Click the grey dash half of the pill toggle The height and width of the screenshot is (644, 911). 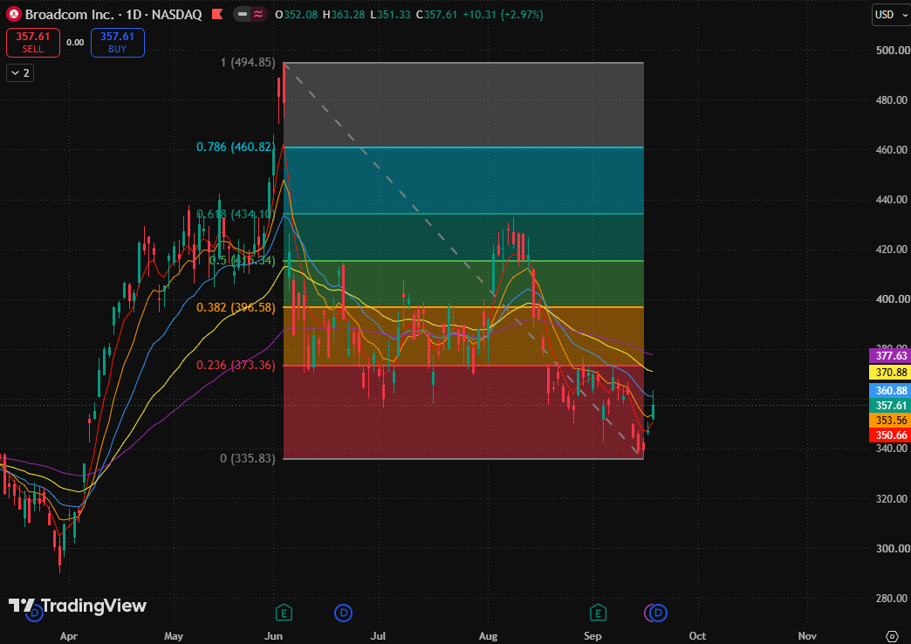click(x=243, y=15)
